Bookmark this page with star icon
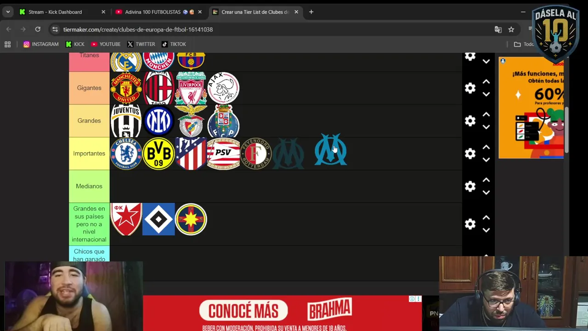588x331 pixels. 511,29
